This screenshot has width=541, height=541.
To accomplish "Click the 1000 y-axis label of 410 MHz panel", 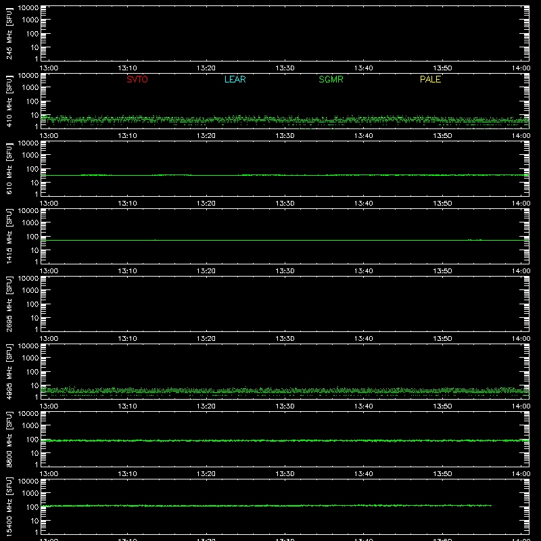I will 30,88.
